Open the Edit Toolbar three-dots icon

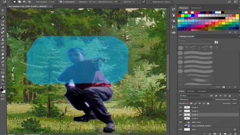(3, 84)
